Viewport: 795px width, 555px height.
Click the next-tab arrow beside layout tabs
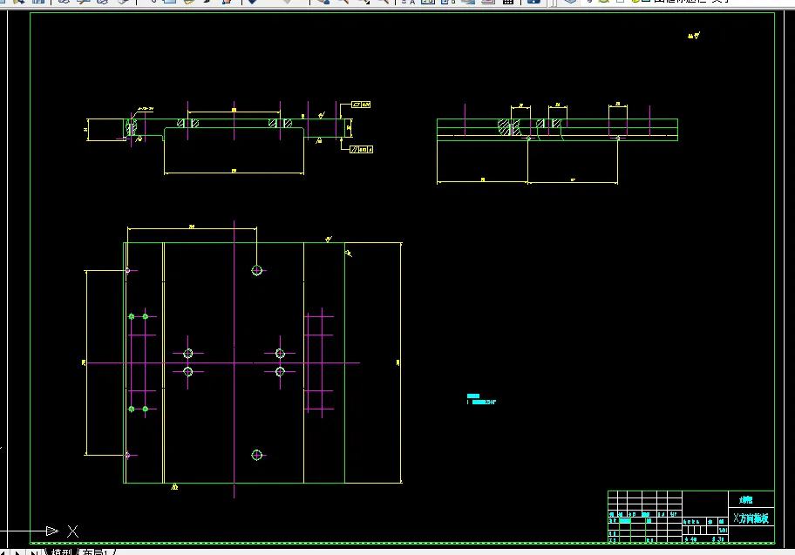click(17, 552)
